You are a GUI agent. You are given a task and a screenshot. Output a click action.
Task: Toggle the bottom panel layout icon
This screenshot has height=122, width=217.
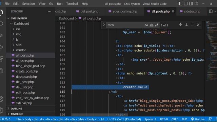click(x=185, y=4)
